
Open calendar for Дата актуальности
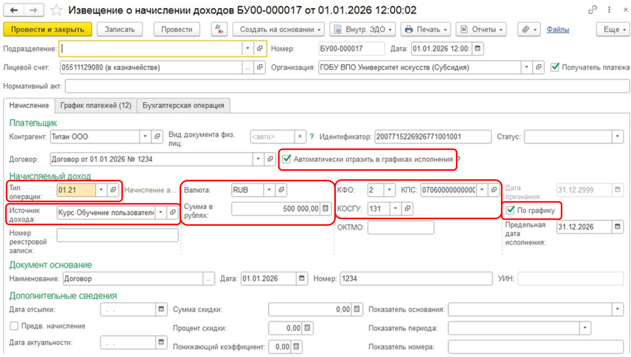click(161, 342)
